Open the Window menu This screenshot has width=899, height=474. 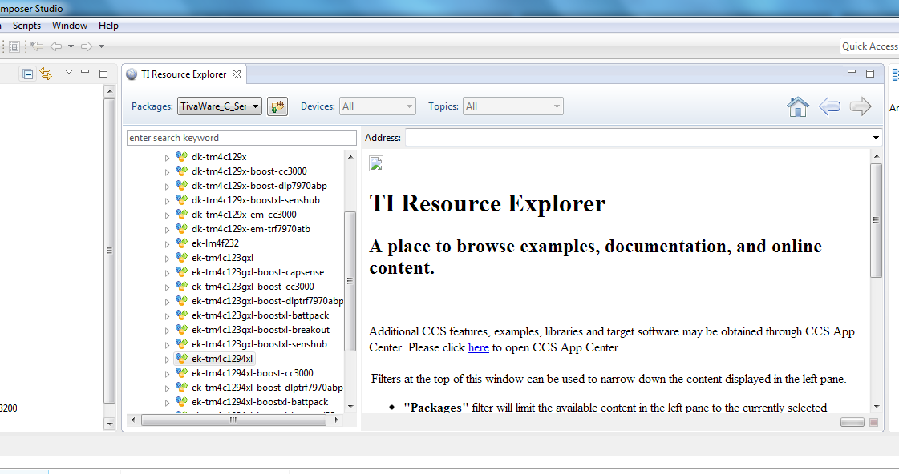[70, 26]
